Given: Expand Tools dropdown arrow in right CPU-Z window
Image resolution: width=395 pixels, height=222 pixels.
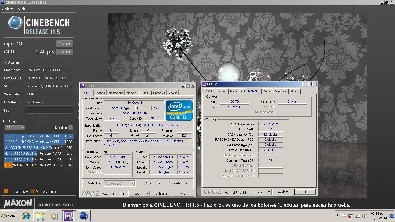Looking at the screenshot, I should (269, 192).
